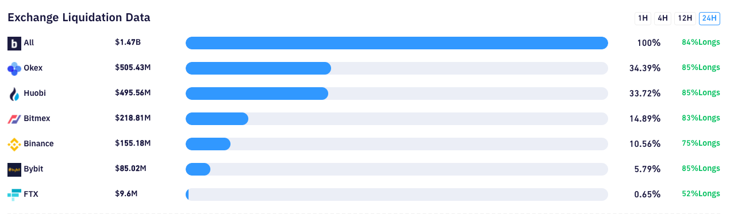Click the All exchanges logo icon
The height and width of the screenshot is (214, 734).
pos(14,43)
